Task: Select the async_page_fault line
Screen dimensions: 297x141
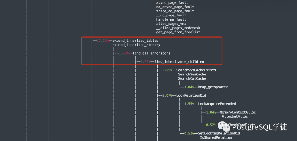Action: [x=172, y=3]
